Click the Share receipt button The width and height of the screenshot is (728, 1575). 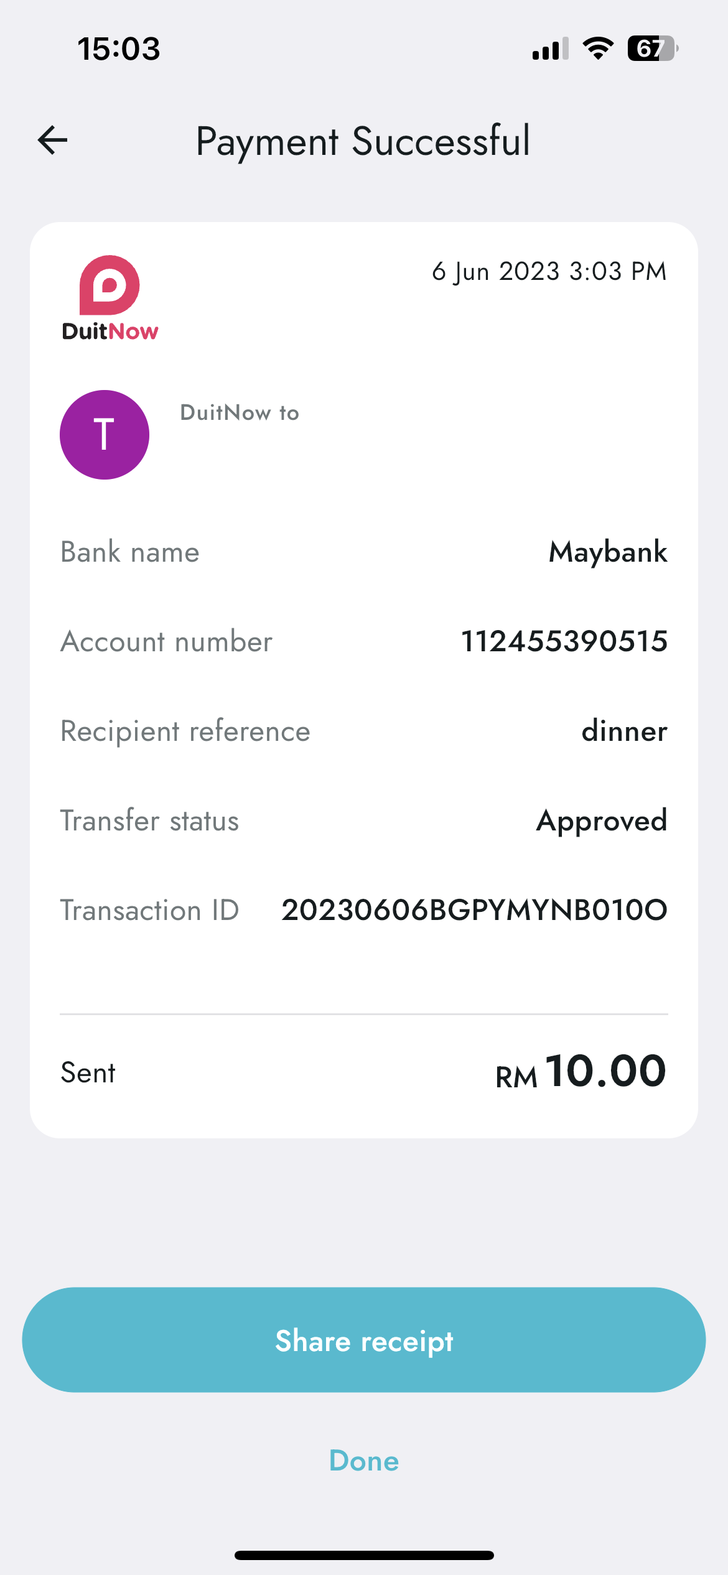pyautogui.click(x=364, y=1340)
